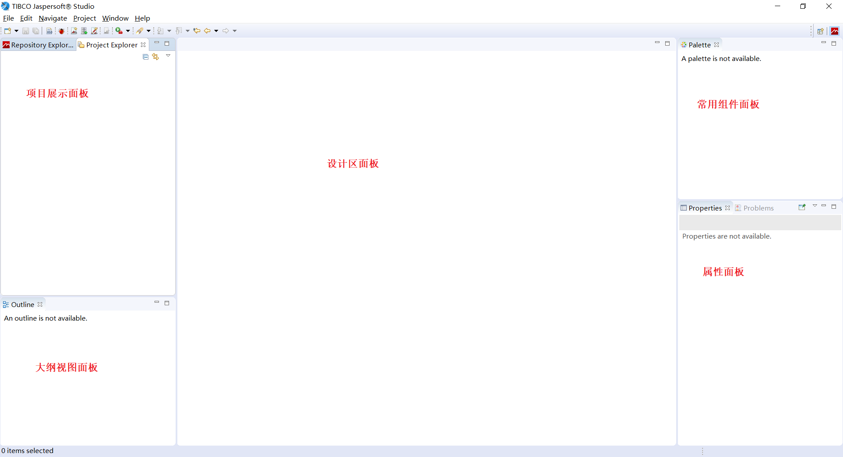
Task: Switch to the Problems tab
Action: point(759,208)
